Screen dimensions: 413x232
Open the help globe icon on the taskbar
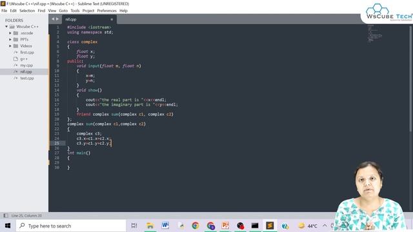285,226
